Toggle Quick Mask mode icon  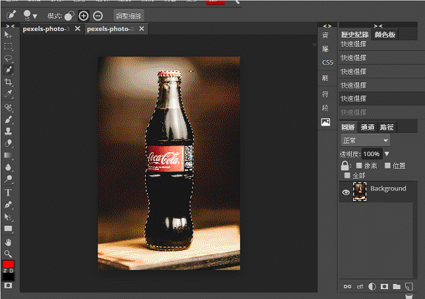8,285
